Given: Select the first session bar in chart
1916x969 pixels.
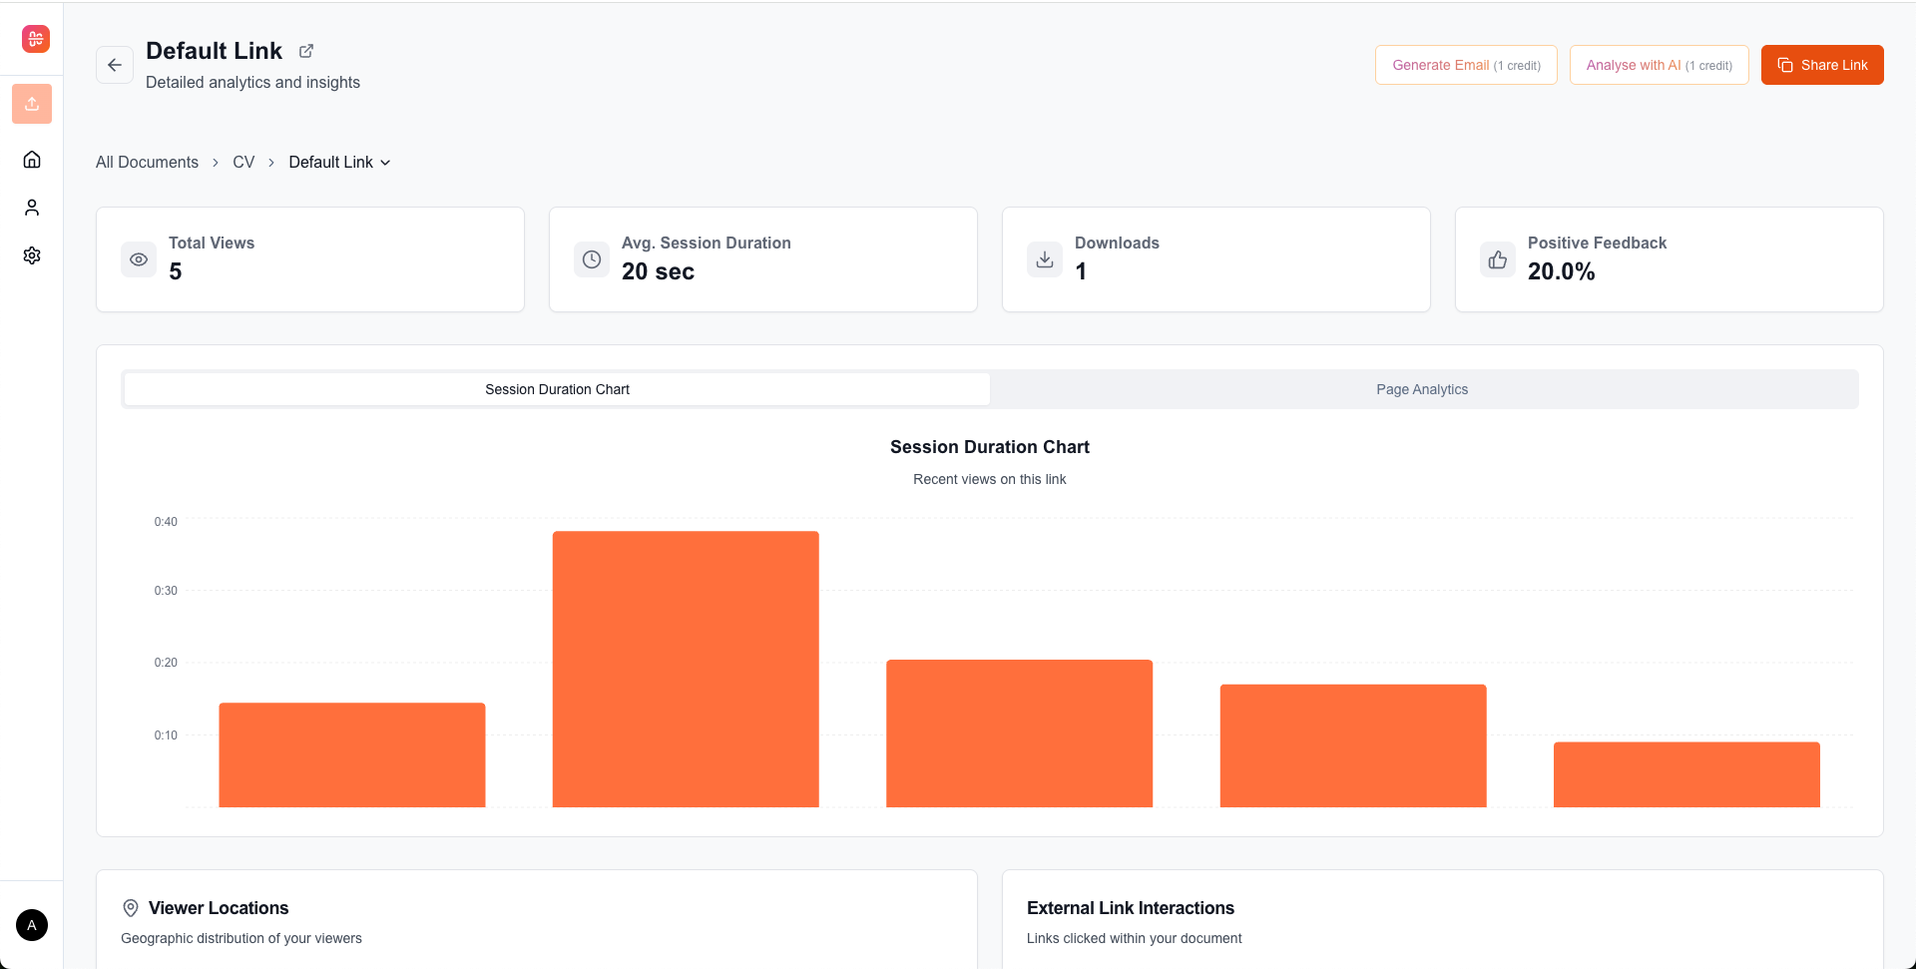Looking at the screenshot, I should [352, 754].
